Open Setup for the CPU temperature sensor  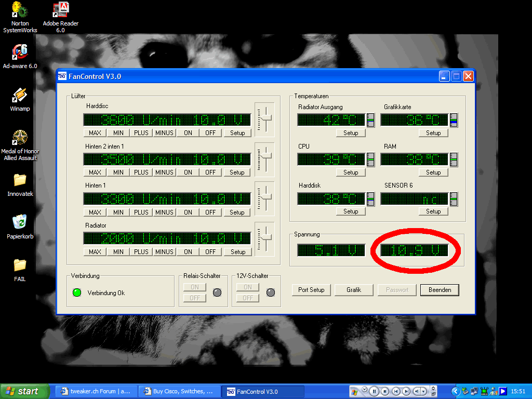pyautogui.click(x=351, y=172)
